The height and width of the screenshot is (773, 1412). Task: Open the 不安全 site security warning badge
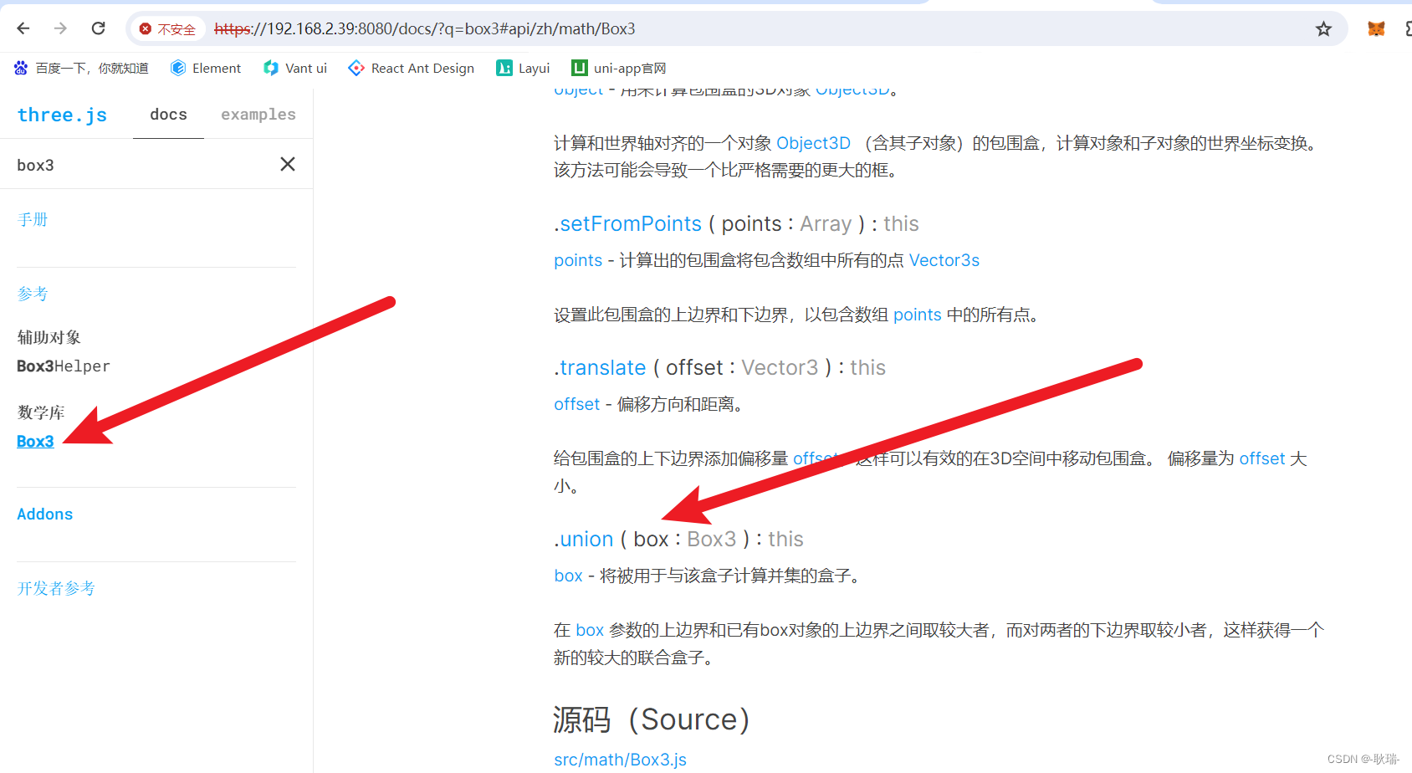167,28
